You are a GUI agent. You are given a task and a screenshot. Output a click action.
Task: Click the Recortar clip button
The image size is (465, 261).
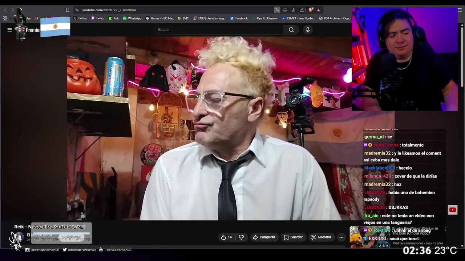click(x=322, y=237)
